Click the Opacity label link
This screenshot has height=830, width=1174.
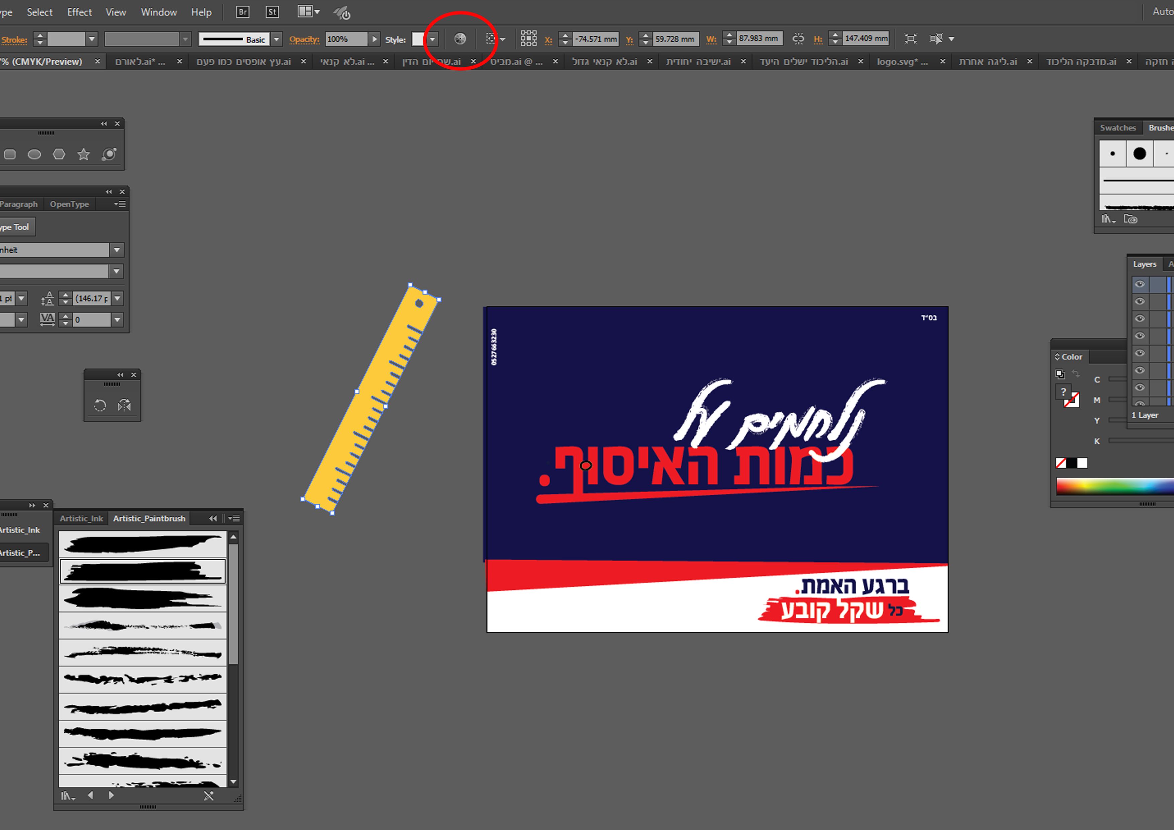[x=304, y=39]
